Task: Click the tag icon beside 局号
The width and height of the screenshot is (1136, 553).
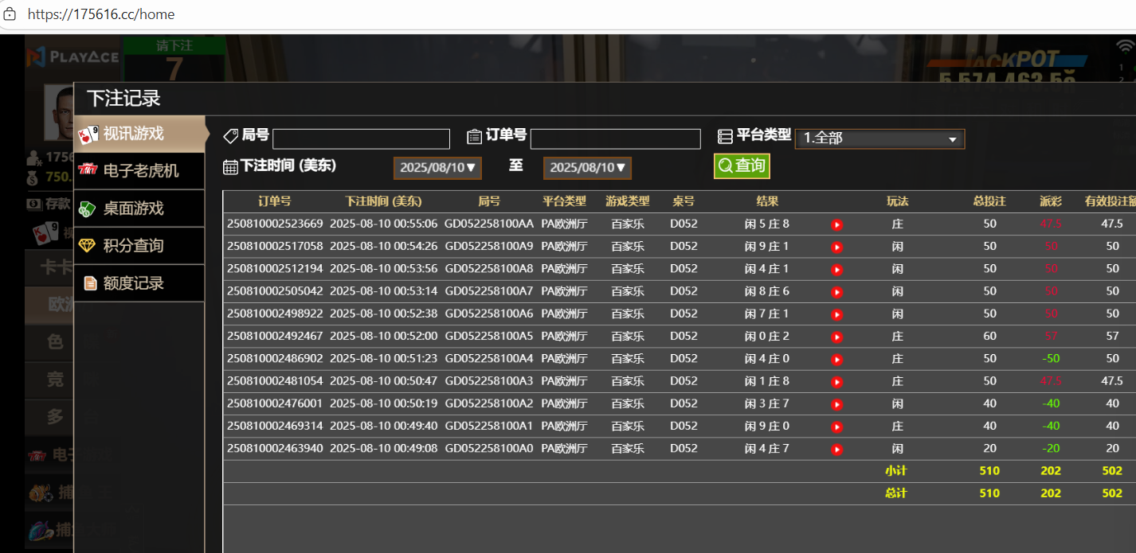Action: pyautogui.click(x=230, y=136)
